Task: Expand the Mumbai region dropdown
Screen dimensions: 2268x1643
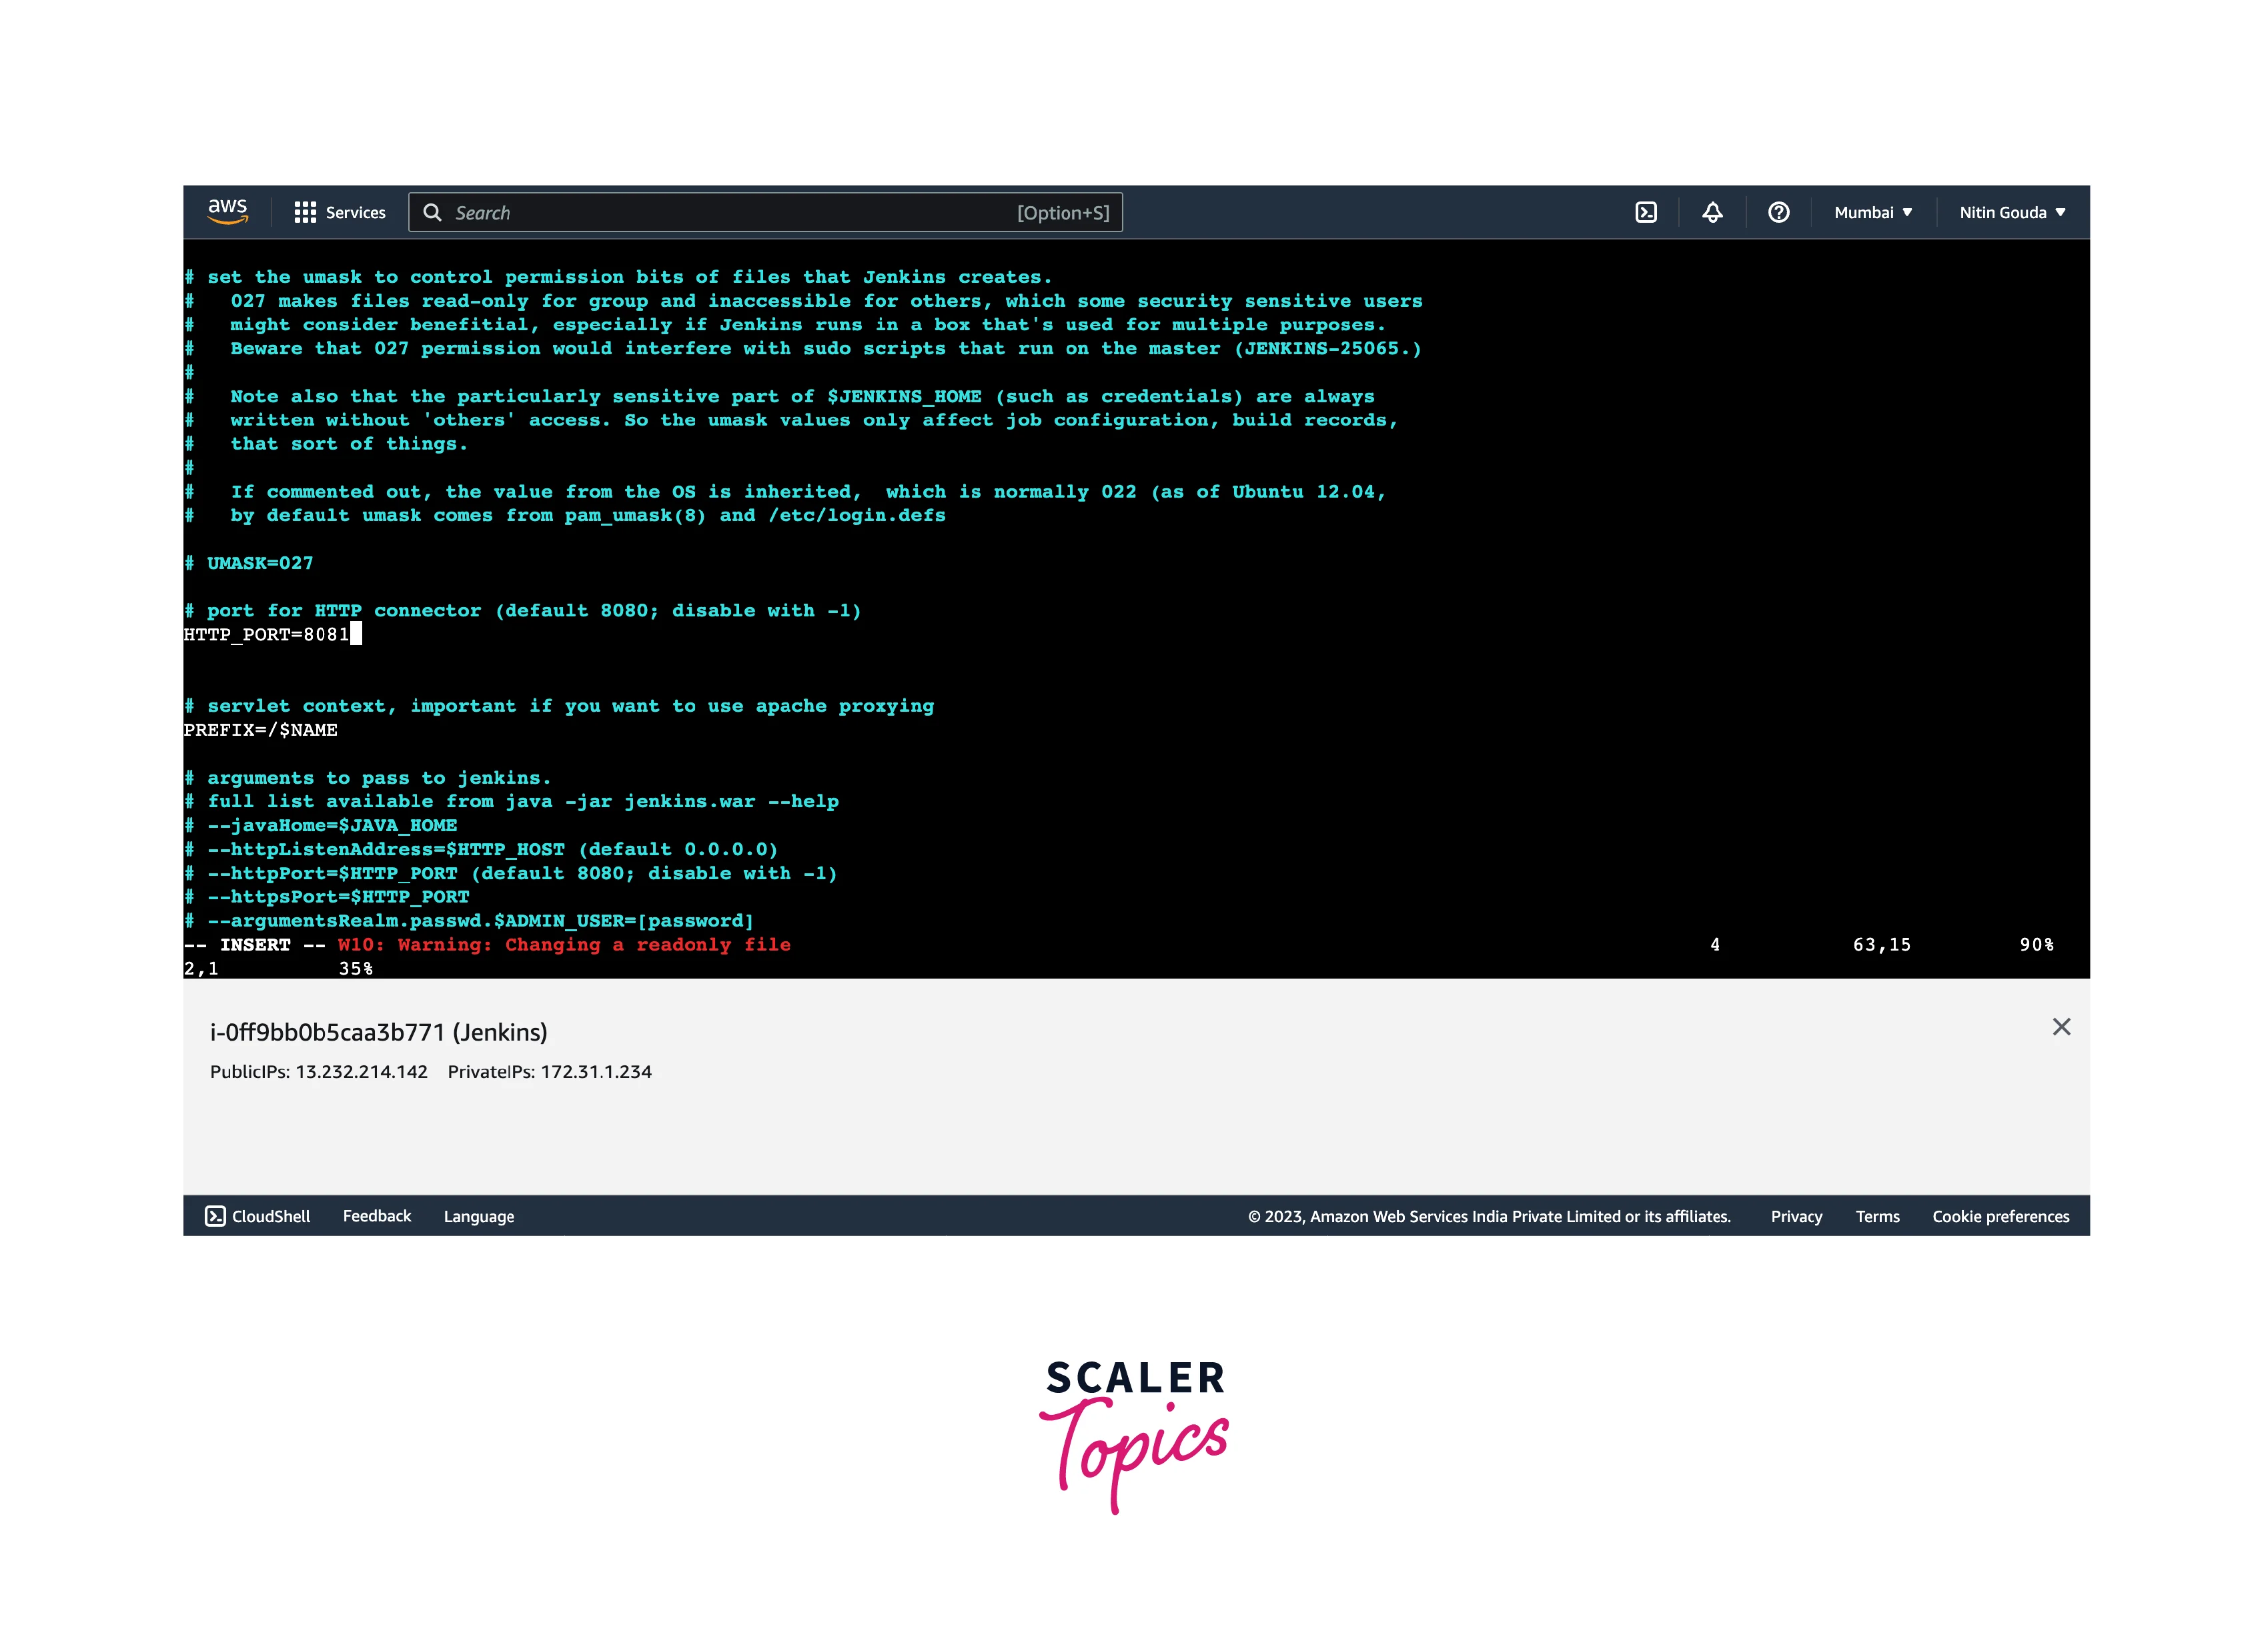Action: [x=1872, y=212]
